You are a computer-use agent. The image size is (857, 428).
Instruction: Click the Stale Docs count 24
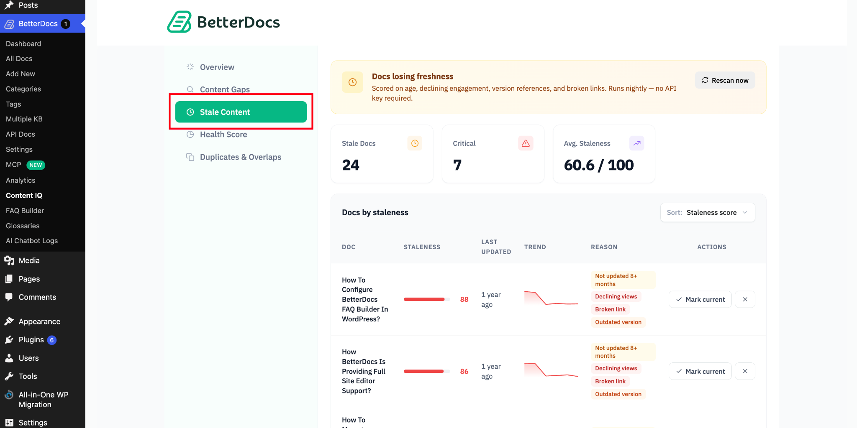point(351,165)
